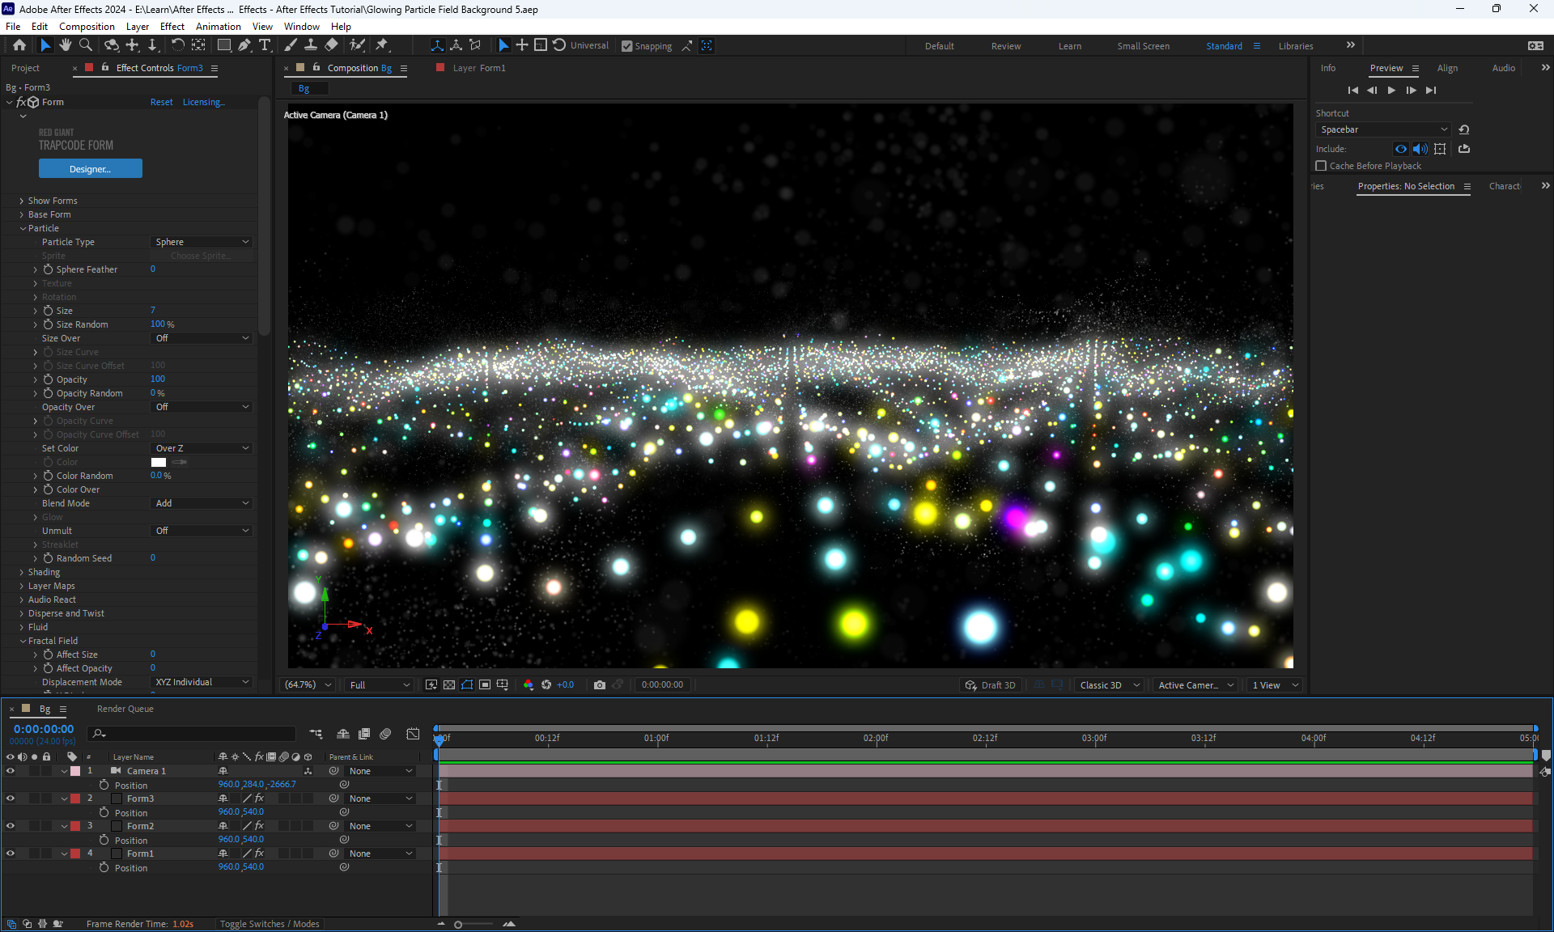Click the Designer button
1554x932 pixels.
pyautogui.click(x=90, y=168)
